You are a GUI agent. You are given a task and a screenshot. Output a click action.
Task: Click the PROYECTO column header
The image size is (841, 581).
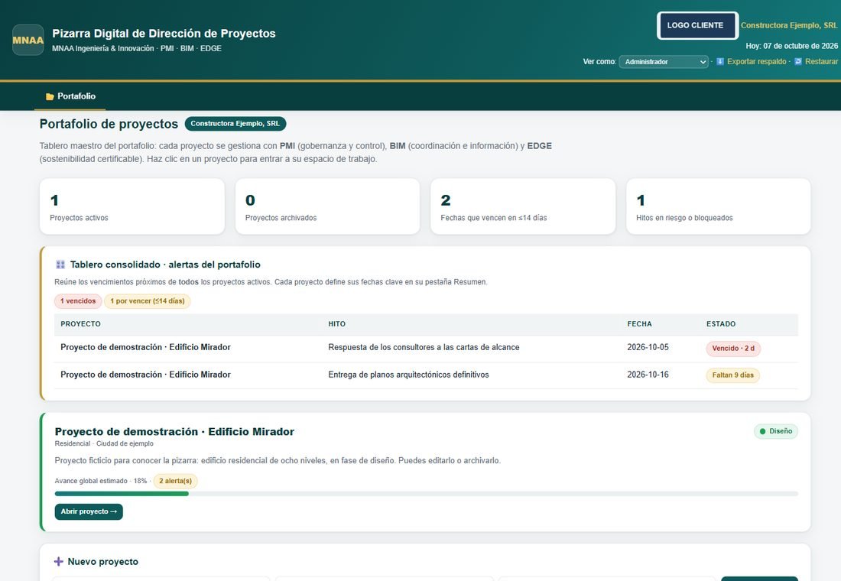coord(80,324)
